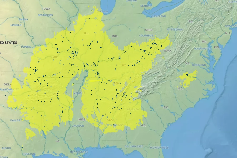The width and height of the screenshot is (237, 158).
Task: Click the Houston city label
Action: (x=28, y=154)
